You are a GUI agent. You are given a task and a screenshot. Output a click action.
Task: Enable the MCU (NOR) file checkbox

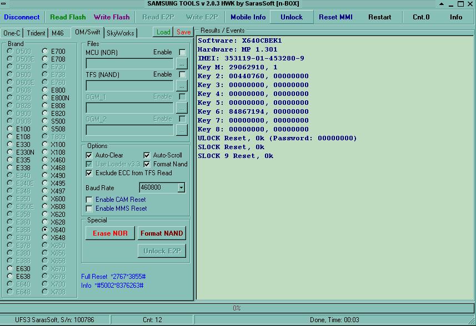182,52
